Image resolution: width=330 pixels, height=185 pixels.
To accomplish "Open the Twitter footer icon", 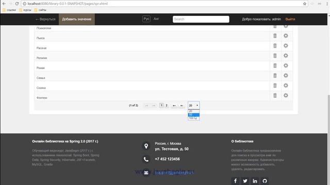I will click(x=245, y=181).
